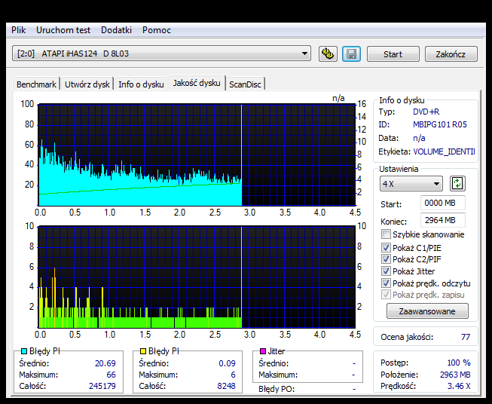Image resolution: width=492 pixels, height=404 pixels.
Task: Open the Dodatki menu
Action: point(116,30)
